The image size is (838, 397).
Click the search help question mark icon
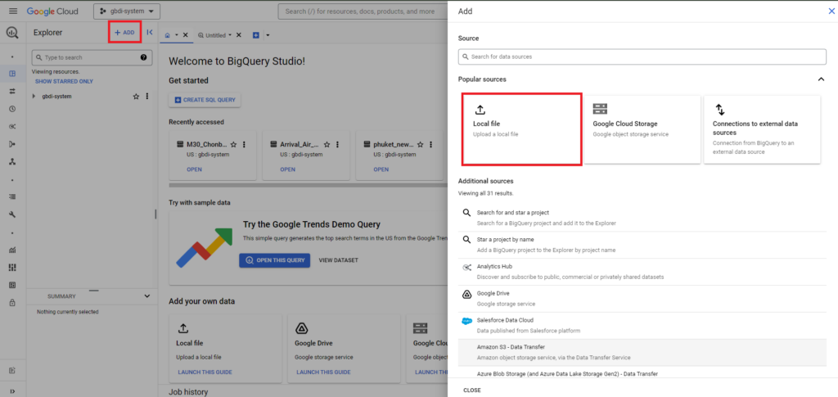(144, 58)
